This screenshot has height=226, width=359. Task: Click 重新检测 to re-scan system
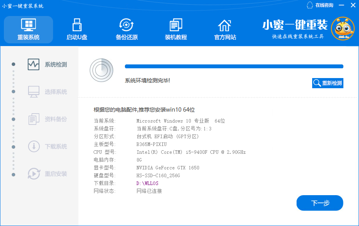coord(328,83)
